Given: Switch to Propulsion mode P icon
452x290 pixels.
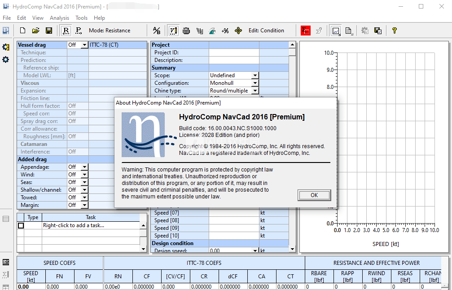Looking at the screenshot, I should pos(79,31).
